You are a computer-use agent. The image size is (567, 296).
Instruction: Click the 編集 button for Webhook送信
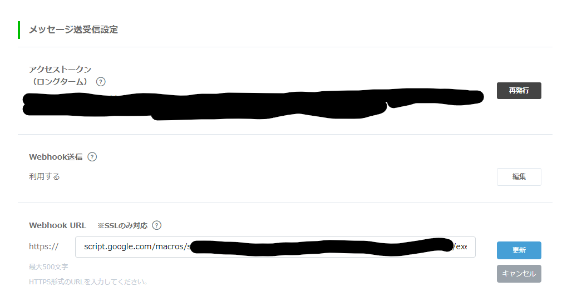(519, 177)
